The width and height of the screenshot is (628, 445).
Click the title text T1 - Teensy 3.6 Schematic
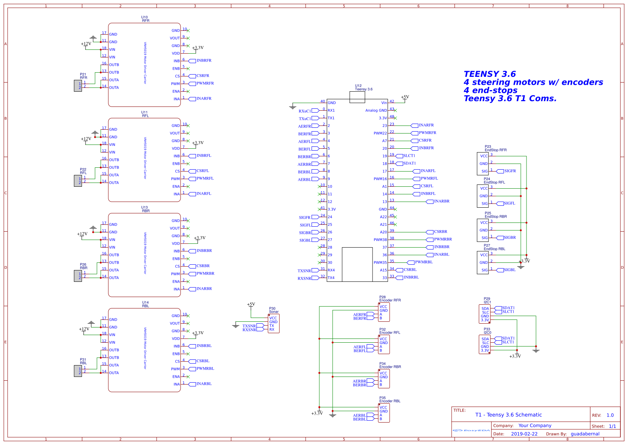(508, 415)
